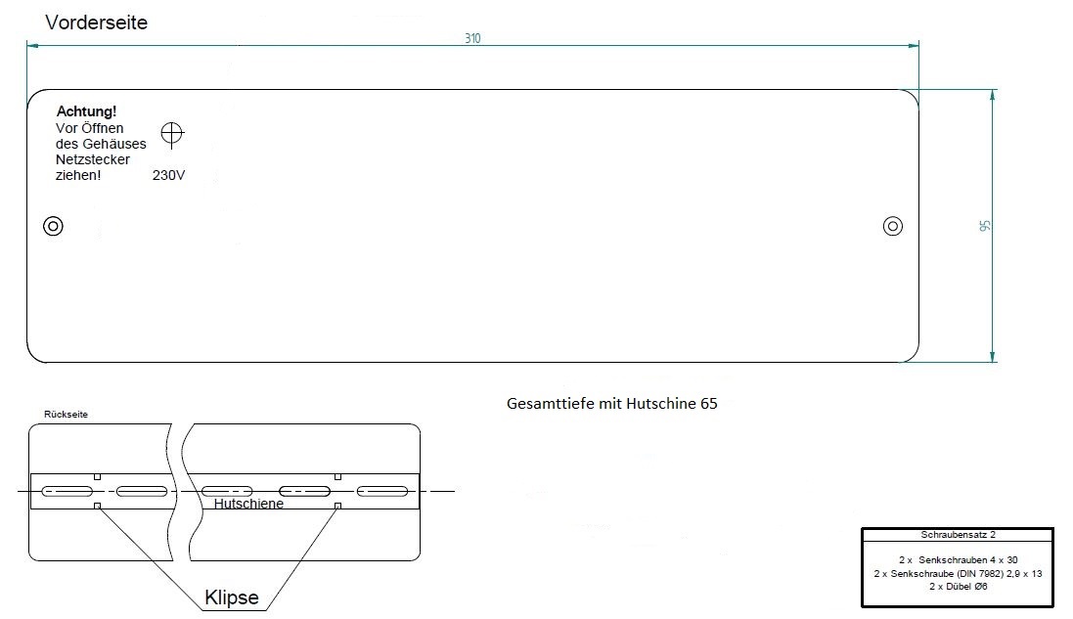Click the Rückseite view label

click(x=67, y=415)
